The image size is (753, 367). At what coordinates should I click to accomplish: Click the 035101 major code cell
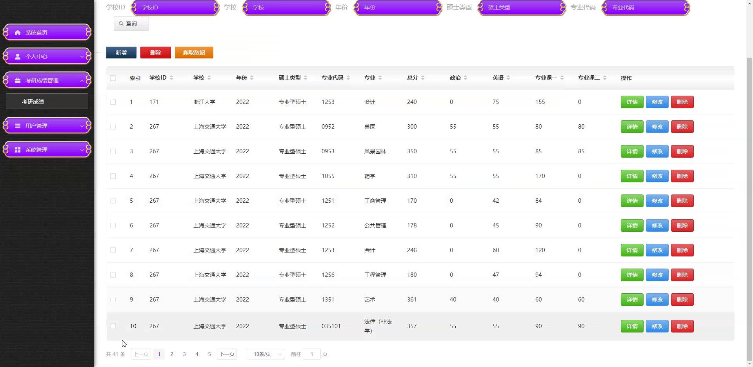point(331,326)
